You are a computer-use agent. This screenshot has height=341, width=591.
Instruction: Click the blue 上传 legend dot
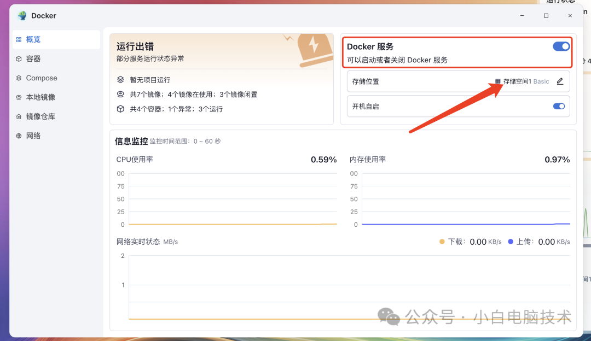coord(511,242)
